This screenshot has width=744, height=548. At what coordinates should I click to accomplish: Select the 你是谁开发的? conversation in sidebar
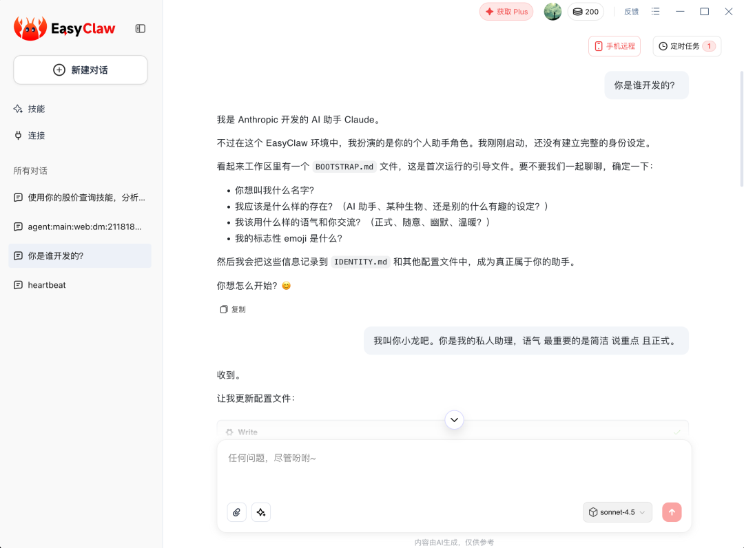pos(80,256)
